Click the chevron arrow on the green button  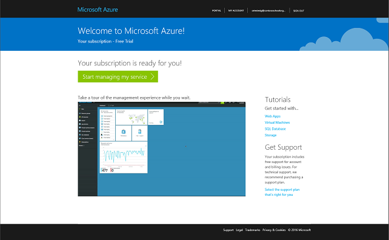point(152,77)
